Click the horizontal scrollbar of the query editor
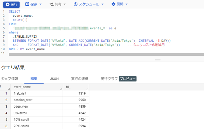204x129 pixels. [106, 55]
